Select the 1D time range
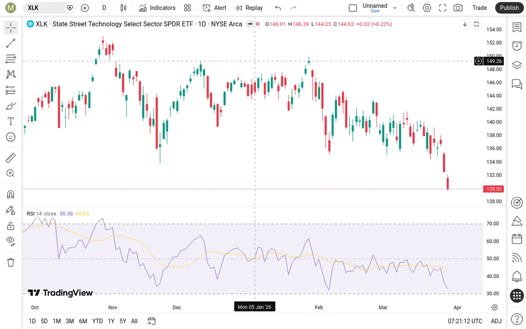Image resolution: width=526 pixels, height=329 pixels. [x=32, y=321]
